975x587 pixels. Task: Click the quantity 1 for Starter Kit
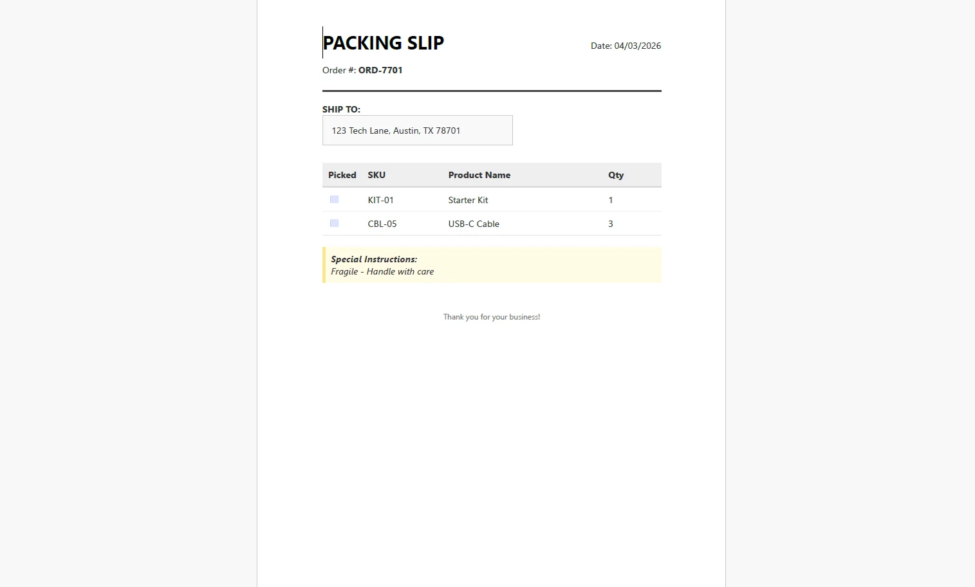click(611, 200)
